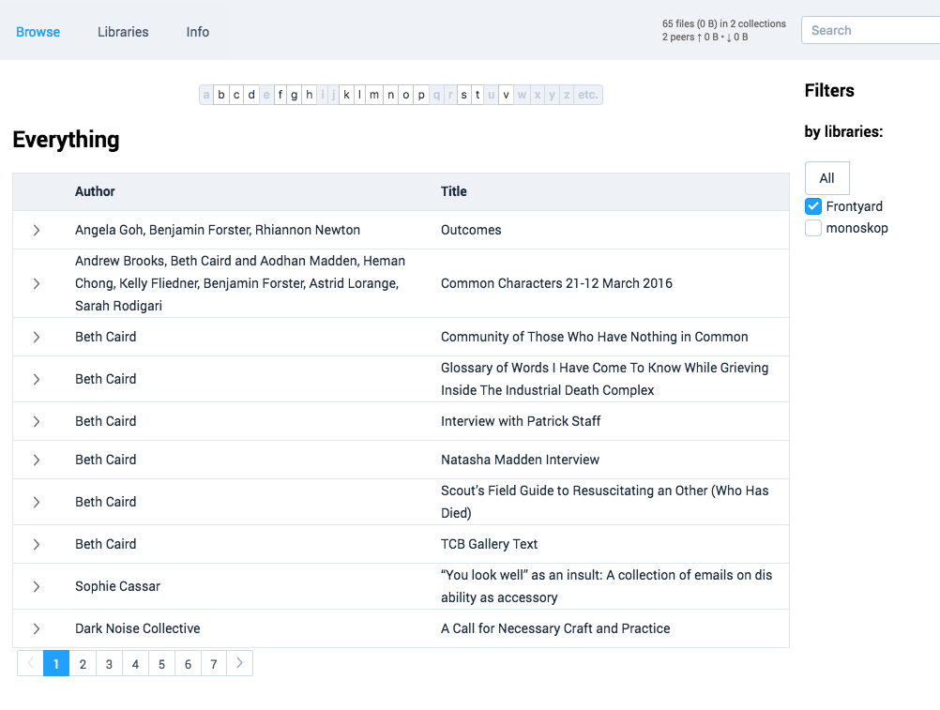Filter by letter f in alphabet bar
Image resolution: width=940 pixels, height=710 pixels.
280,95
